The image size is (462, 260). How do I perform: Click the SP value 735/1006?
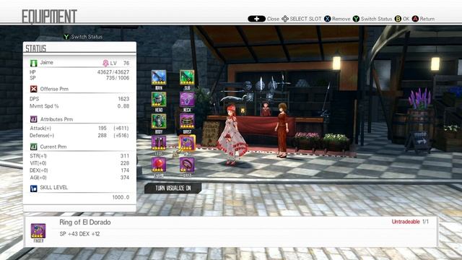pos(118,78)
